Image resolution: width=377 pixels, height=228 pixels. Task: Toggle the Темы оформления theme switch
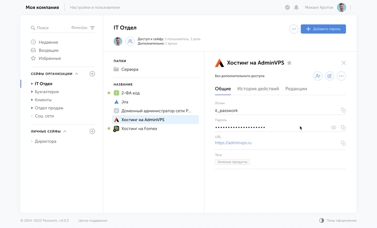(x=322, y=221)
